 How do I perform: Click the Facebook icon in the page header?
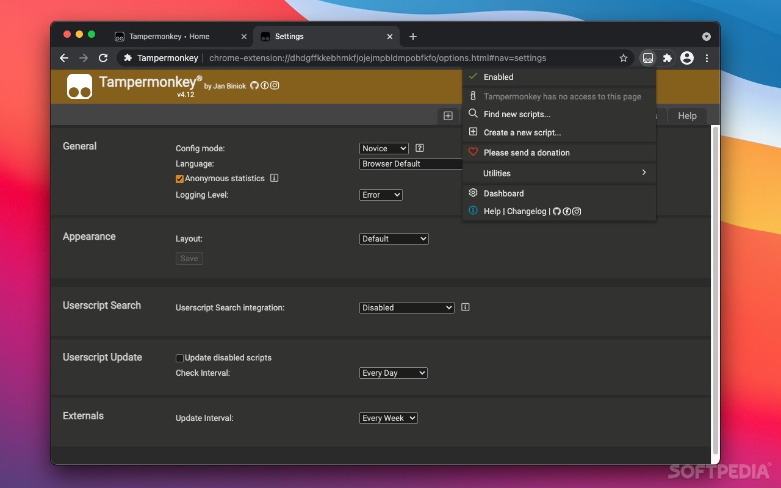[x=265, y=85]
